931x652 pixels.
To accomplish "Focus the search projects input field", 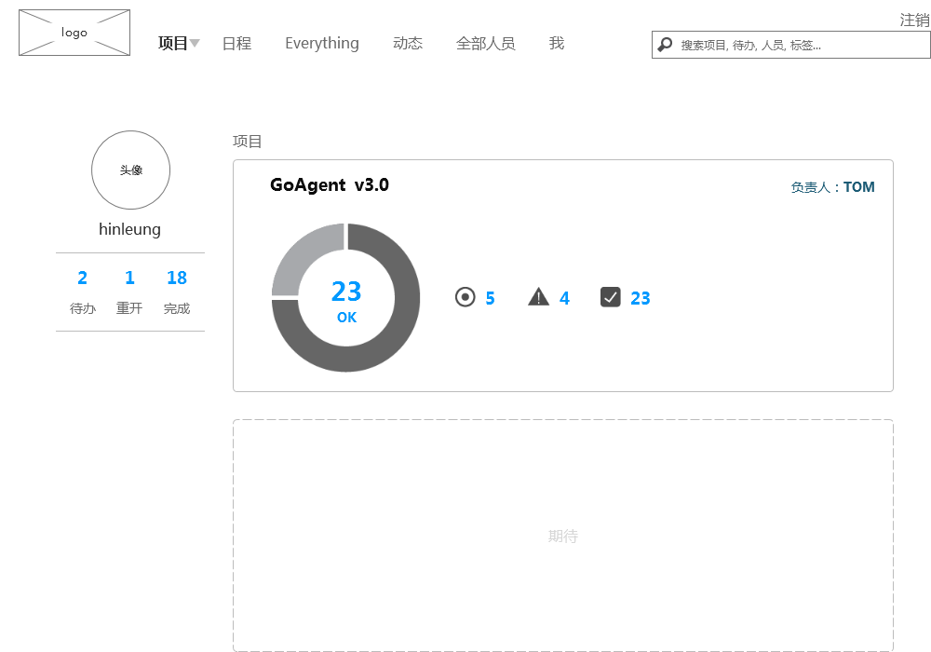I will [x=801, y=44].
